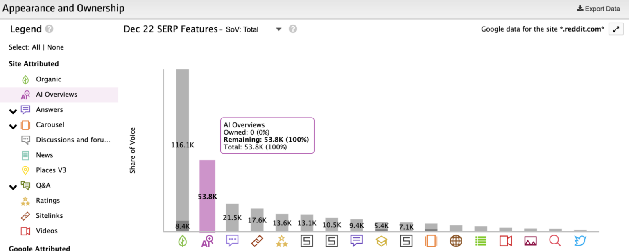The width and height of the screenshot is (629, 251).
Task: Expand the Answers legend group
Action: 13,111
